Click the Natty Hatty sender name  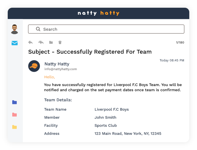click(x=57, y=64)
